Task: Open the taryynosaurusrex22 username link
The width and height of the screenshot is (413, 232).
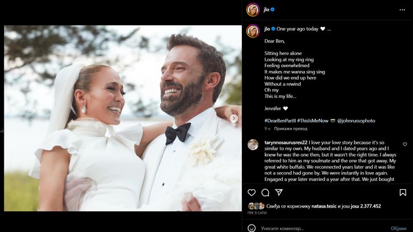Action: (x=286, y=143)
